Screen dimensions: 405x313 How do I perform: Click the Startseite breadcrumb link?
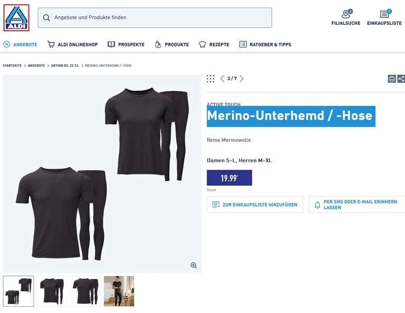tap(12, 65)
